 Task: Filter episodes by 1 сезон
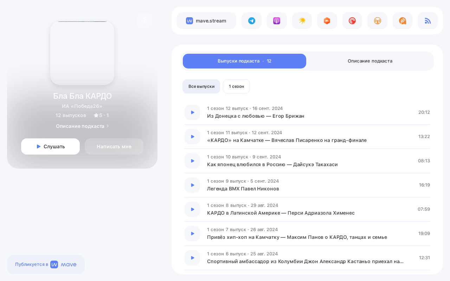coord(236,86)
